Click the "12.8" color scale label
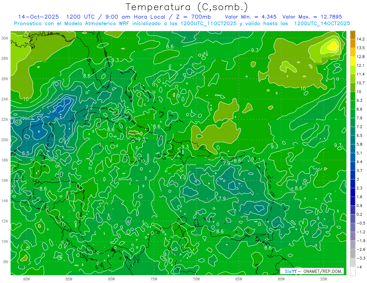Viewport: 367px width, 283px height. click(361, 57)
